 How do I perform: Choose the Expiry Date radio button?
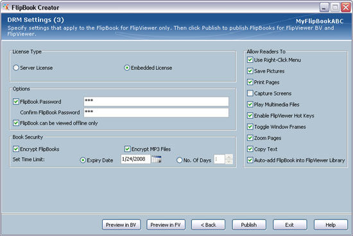click(83, 160)
